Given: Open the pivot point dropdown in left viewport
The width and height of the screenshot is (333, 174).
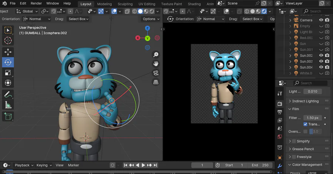Looking at the screenshot, I should [45, 11].
